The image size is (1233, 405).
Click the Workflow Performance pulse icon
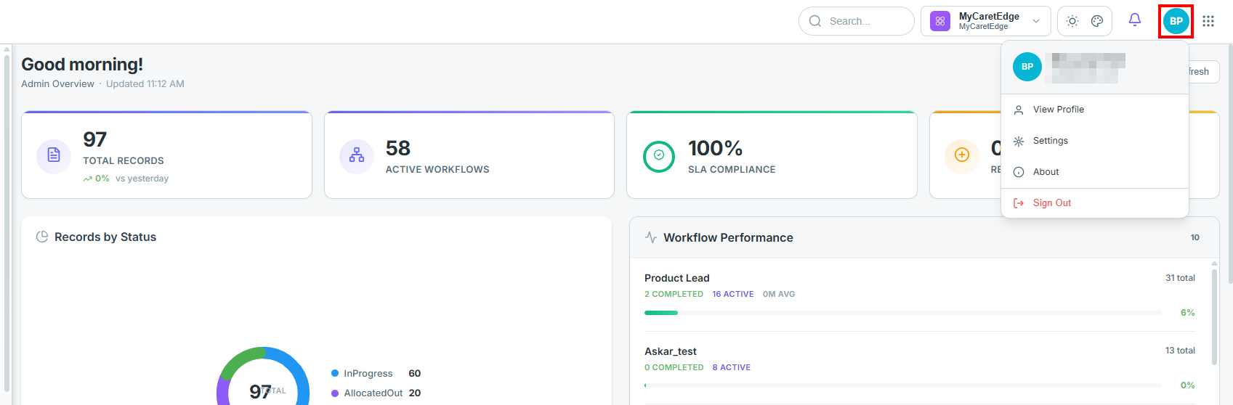pos(651,237)
